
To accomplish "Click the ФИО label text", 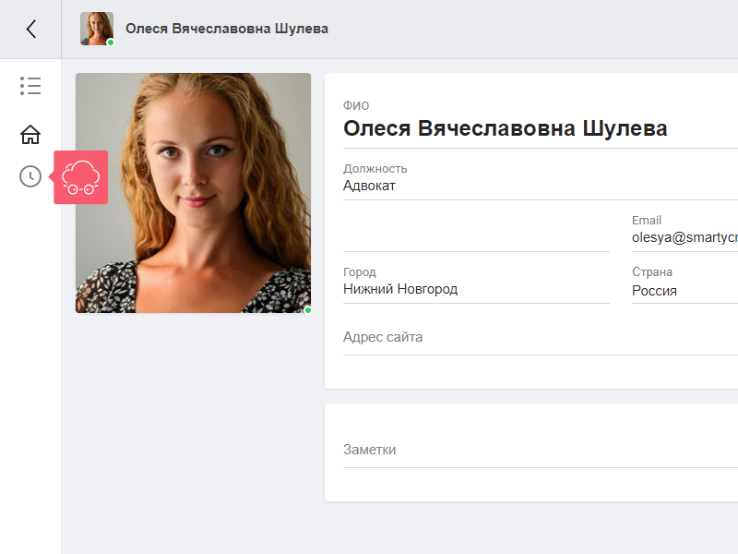I will [356, 105].
